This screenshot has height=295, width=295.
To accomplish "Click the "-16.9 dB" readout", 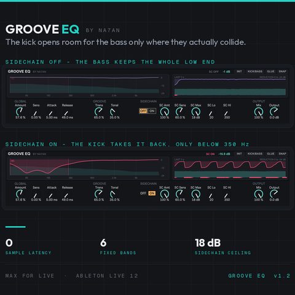I will [x=224, y=154].
